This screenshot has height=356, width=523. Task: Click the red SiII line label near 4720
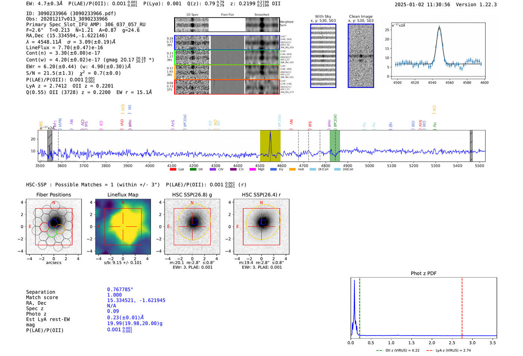click(x=310, y=125)
